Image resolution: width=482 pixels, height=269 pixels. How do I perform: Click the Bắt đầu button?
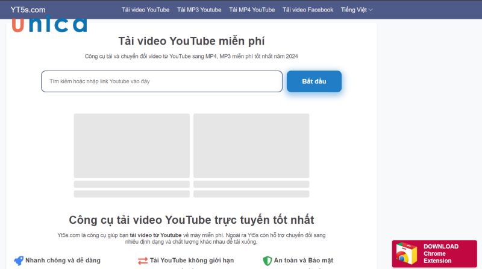pos(314,81)
